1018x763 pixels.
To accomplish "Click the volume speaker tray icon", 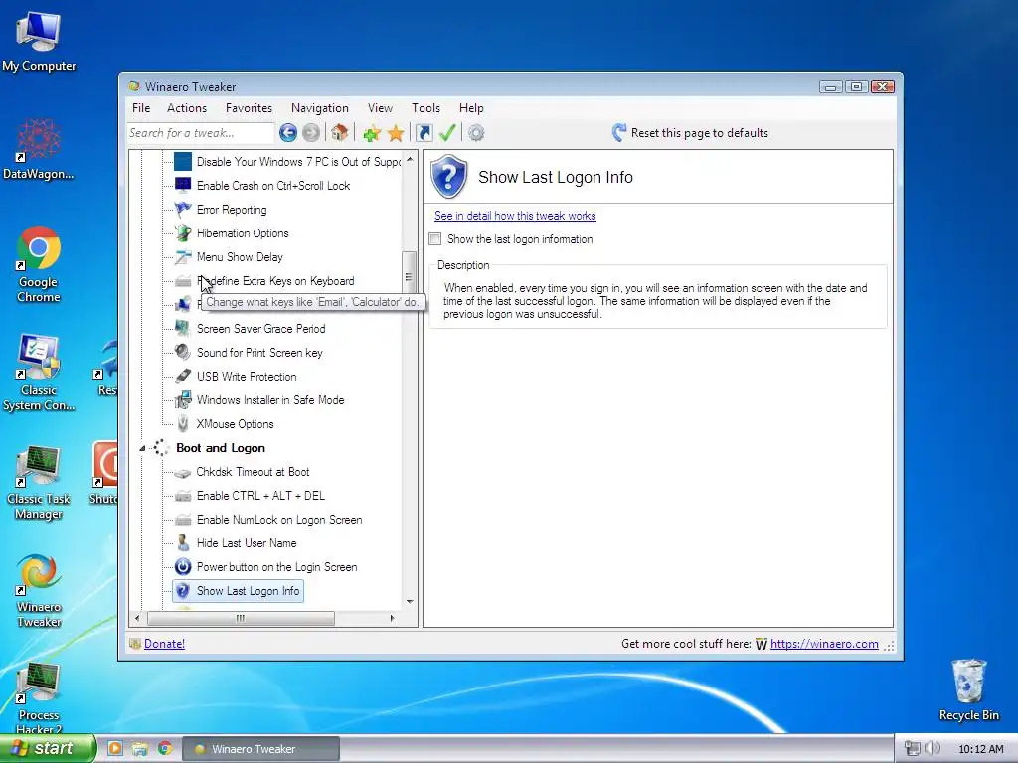I will pos(933,748).
